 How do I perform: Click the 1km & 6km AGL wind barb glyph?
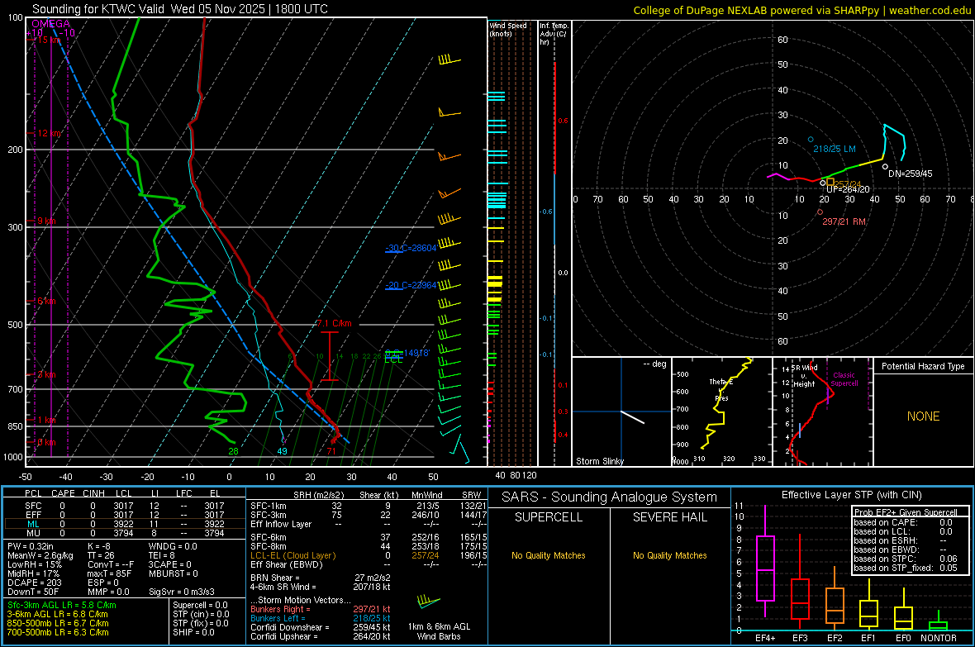[428, 602]
